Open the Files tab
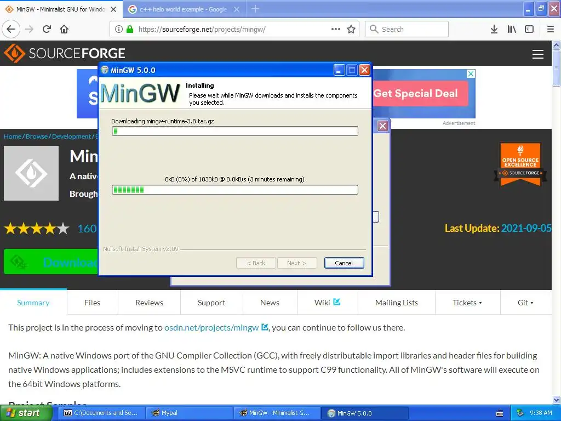The height and width of the screenshot is (421, 561). pyautogui.click(x=92, y=303)
